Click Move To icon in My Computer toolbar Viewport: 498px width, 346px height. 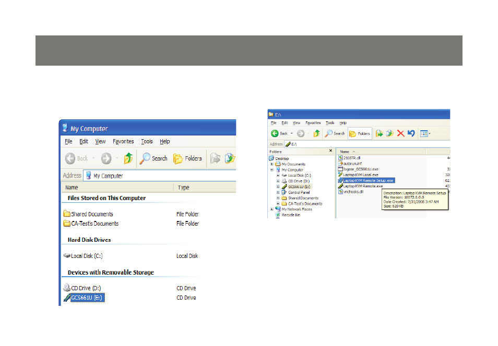(x=215, y=158)
